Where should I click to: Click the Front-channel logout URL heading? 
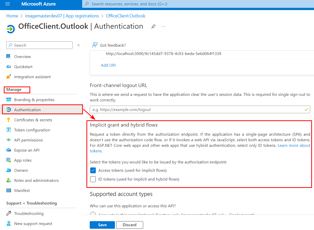click(118, 85)
